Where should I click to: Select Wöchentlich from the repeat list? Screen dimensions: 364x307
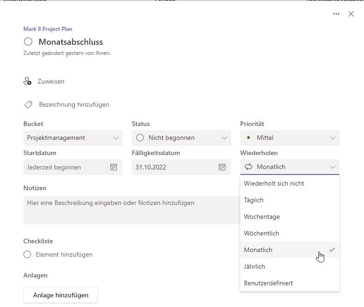click(x=261, y=233)
